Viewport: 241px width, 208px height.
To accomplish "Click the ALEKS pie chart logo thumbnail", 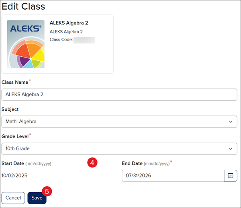I will (26, 44).
